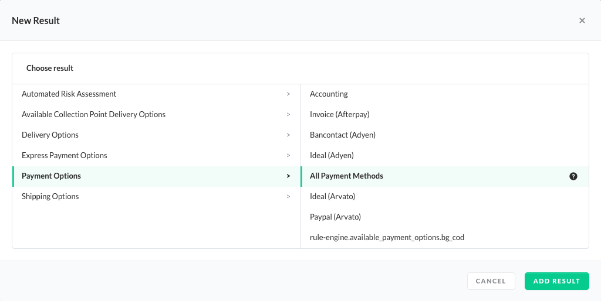Screen dimensions: 601x301
Task: Choose Shipping Options from the list
Action: pyautogui.click(x=50, y=196)
